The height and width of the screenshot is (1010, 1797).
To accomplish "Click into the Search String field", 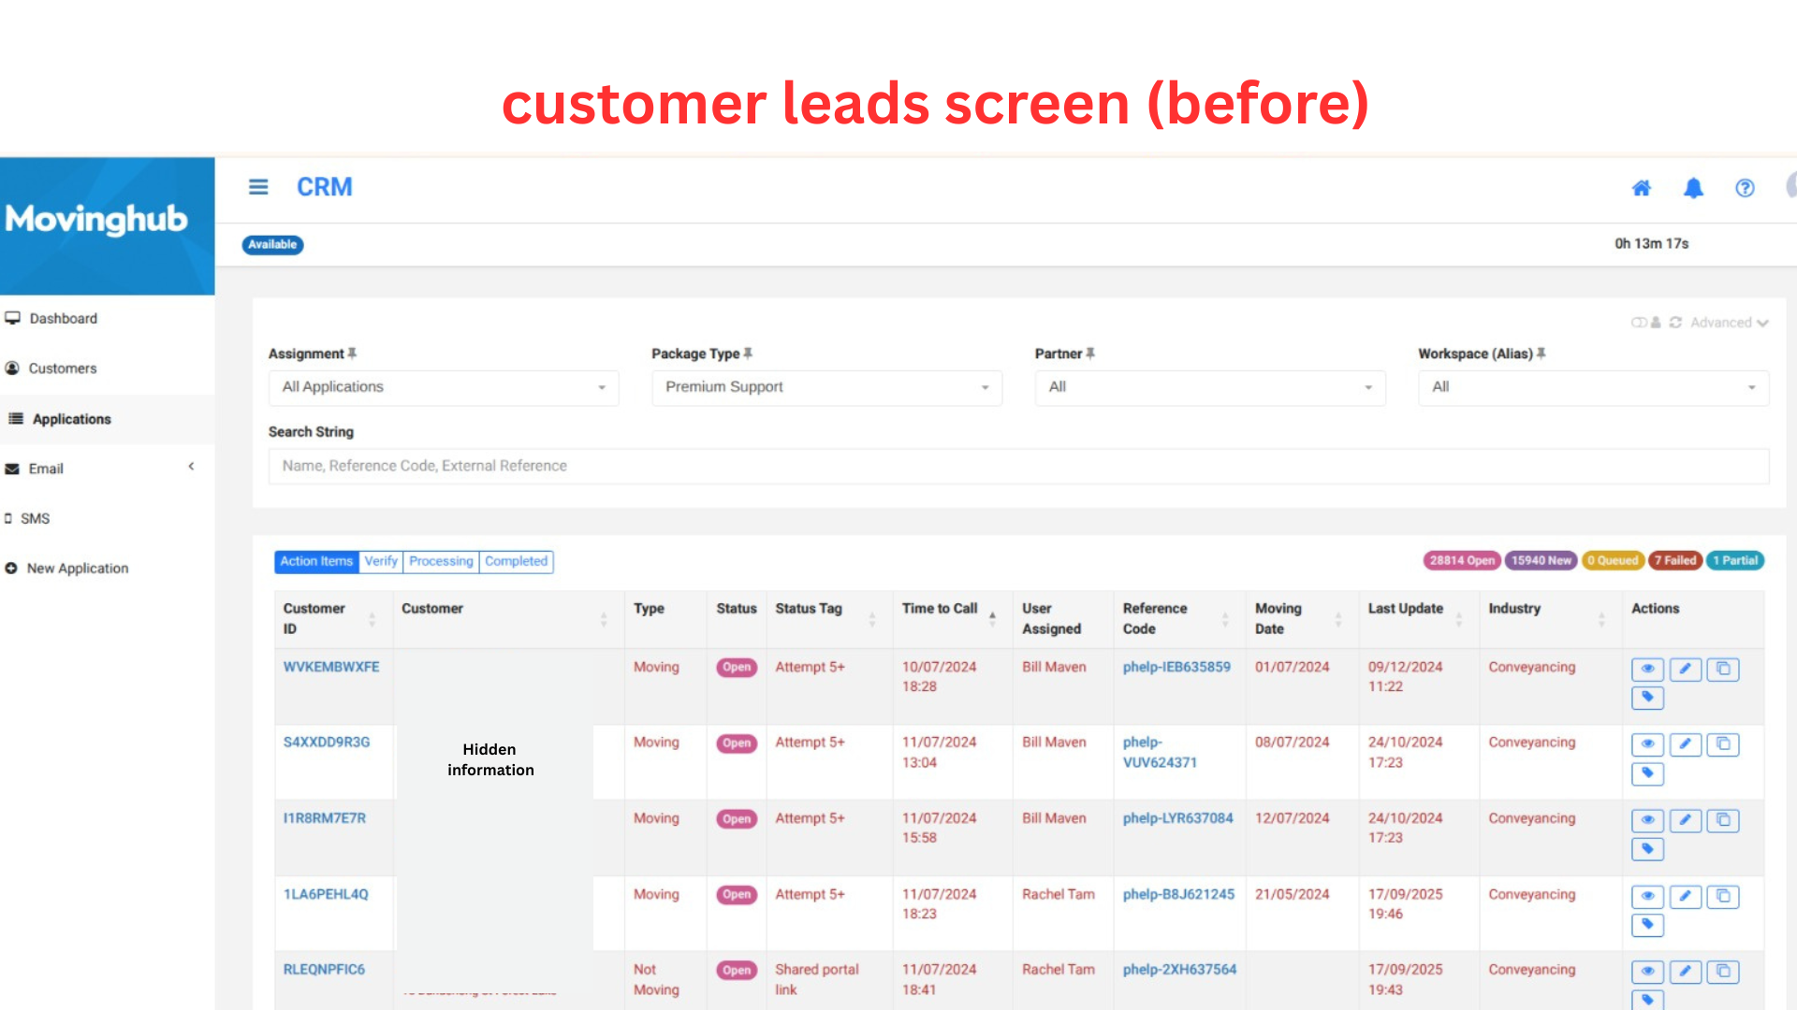I will 1018,466.
